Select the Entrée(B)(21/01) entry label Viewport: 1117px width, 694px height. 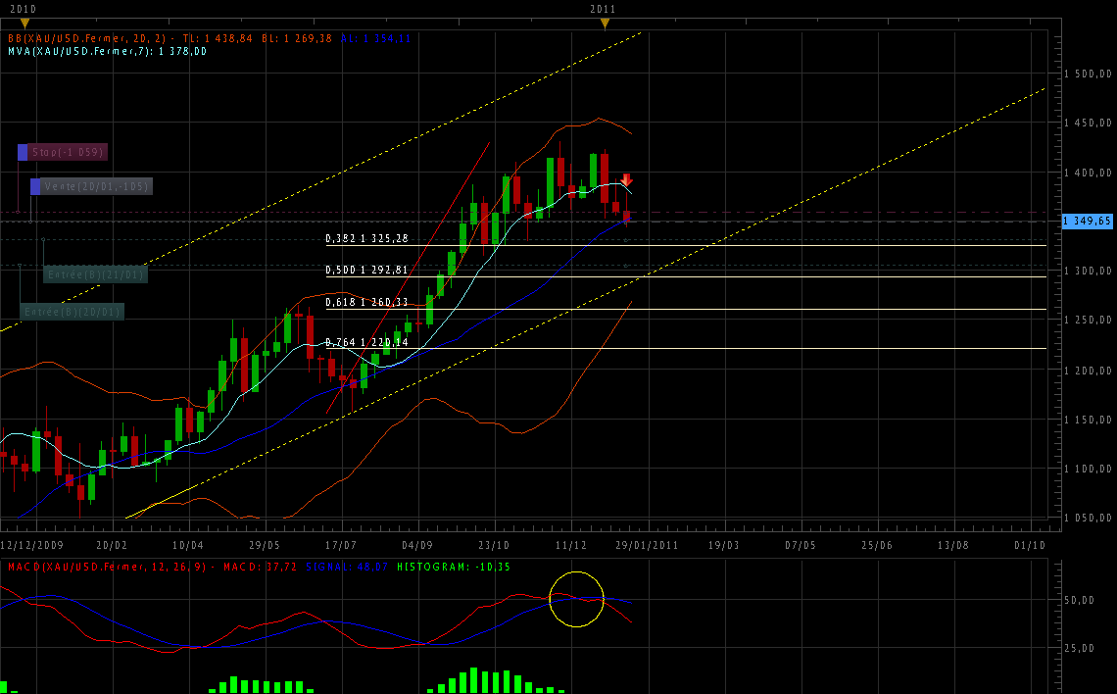click(x=96, y=274)
